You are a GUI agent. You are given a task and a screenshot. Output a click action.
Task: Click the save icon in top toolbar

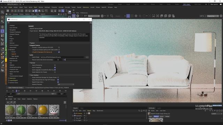point(8,11)
